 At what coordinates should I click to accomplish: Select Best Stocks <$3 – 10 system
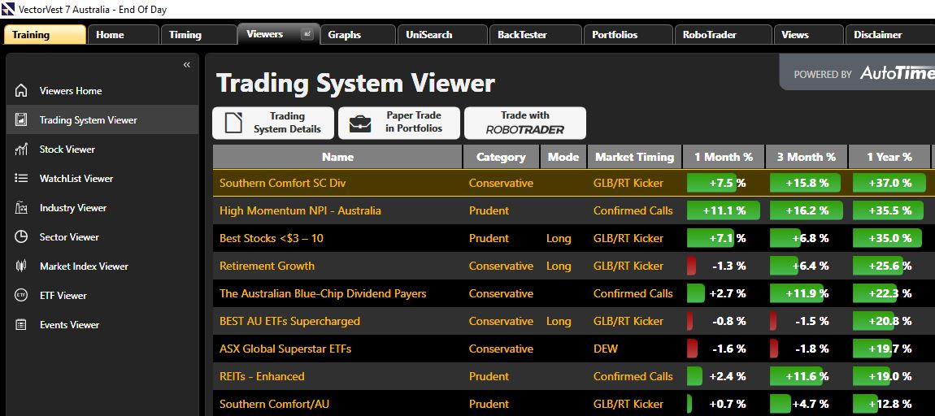pyautogui.click(x=272, y=238)
